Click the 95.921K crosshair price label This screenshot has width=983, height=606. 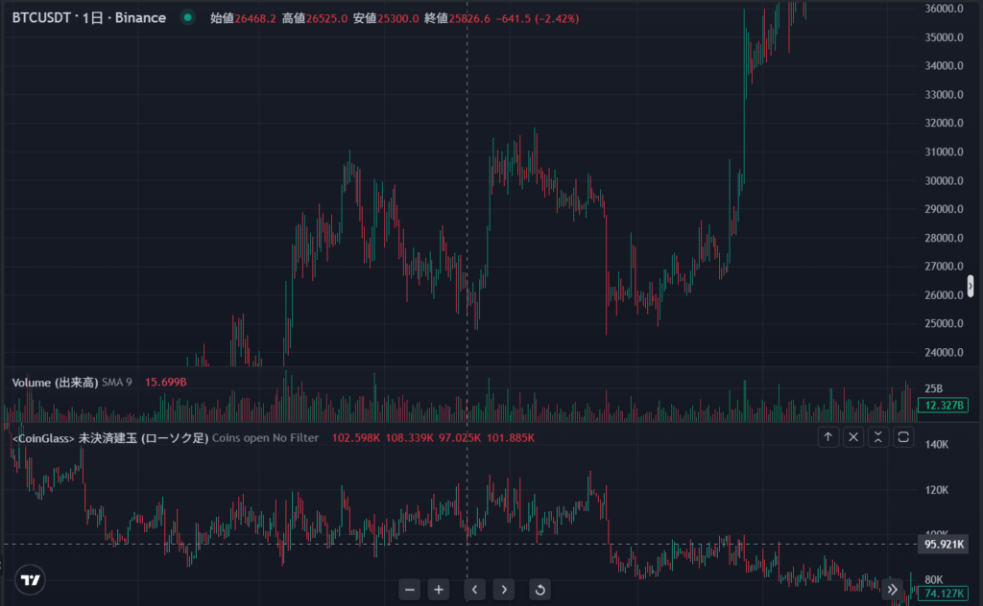[943, 544]
